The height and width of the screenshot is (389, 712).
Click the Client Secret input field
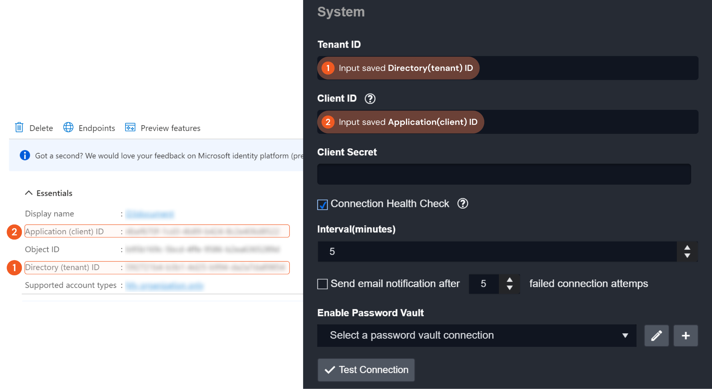504,174
